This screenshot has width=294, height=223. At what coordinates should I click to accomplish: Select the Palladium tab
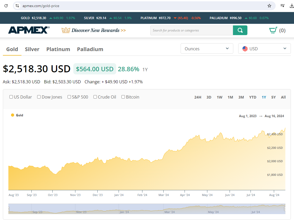tap(90, 49)
